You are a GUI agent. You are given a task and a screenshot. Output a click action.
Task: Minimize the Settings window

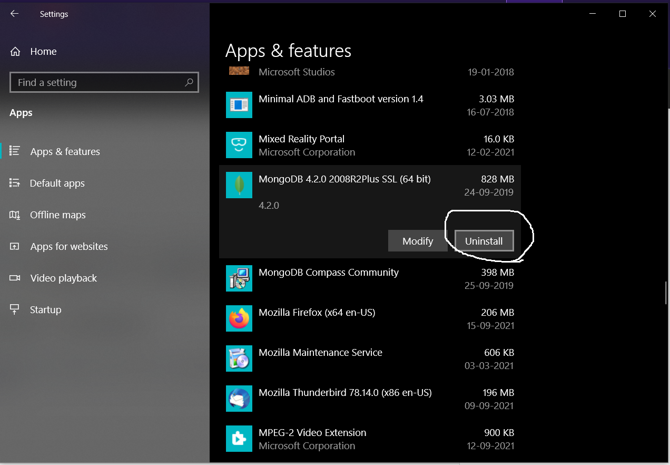593,14
